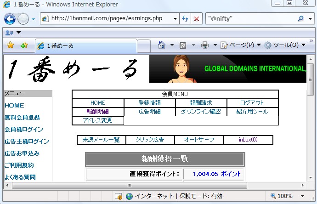The height and width of the screenshot is (204, 317).
Task: Click the magnifier search icon
Action: (x=301, y=18)
